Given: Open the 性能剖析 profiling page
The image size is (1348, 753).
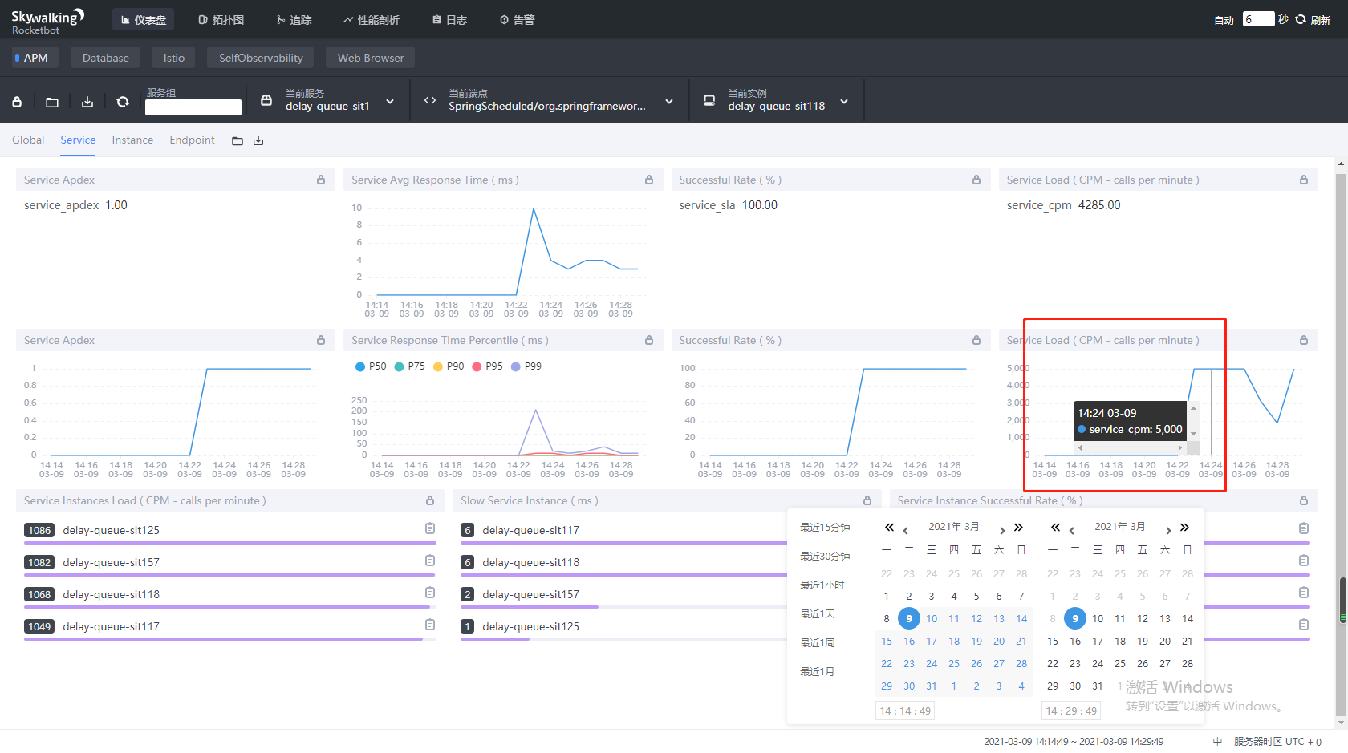Looking at the screenshot, I should point(371,20).
